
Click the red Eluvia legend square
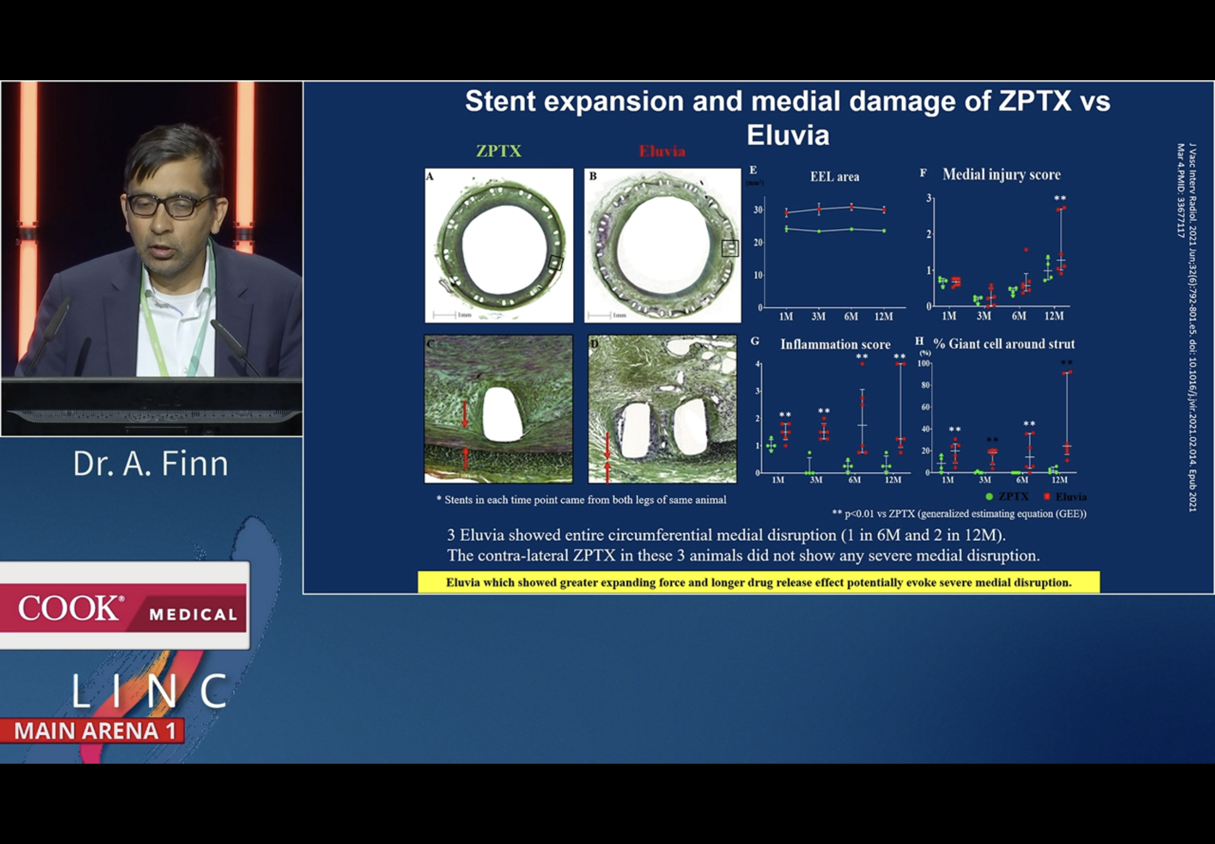(x=1046, y=497)
